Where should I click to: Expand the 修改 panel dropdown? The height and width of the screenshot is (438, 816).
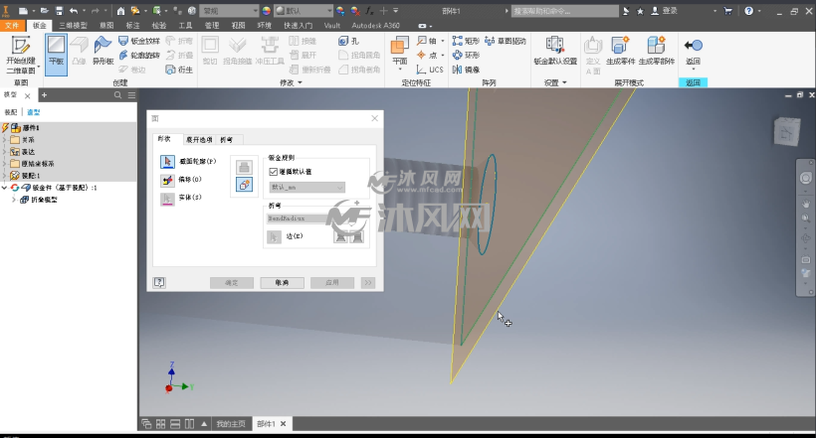tap(291, 82)
